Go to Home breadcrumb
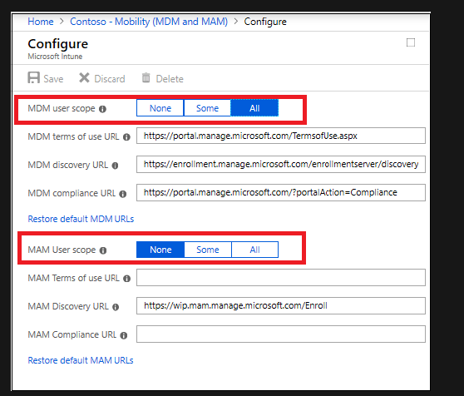Image resolution: width=464 pixels, height=396 pixels. [x=41, y=22]
